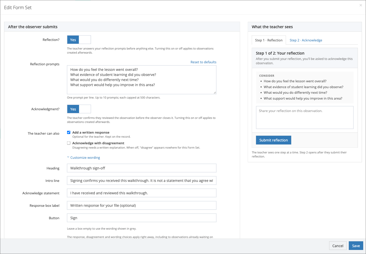The height and width of the screenshot is (254, 366).
Task: Toggle the Acknowledgment Yes switch
Action: [79, 109]
